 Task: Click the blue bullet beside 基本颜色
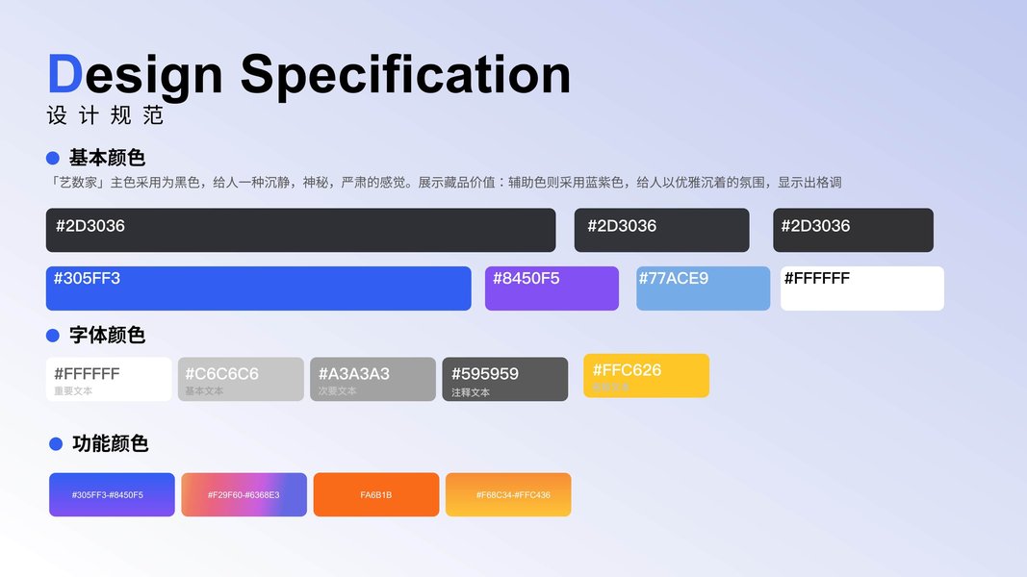tap(53, 158)
